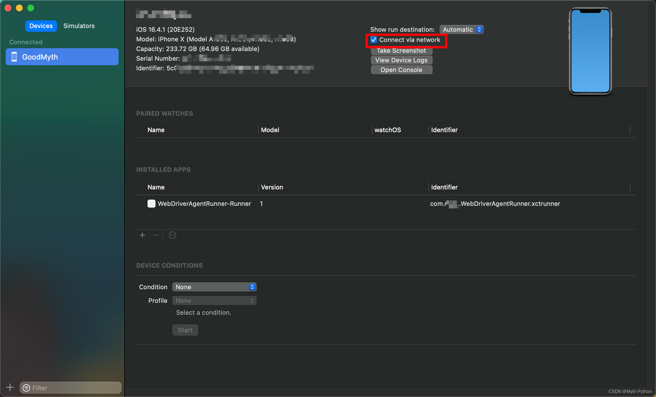Click the minus icon under Installed Apps
This screenshot has width=656, height=397.
pos(156,235)
